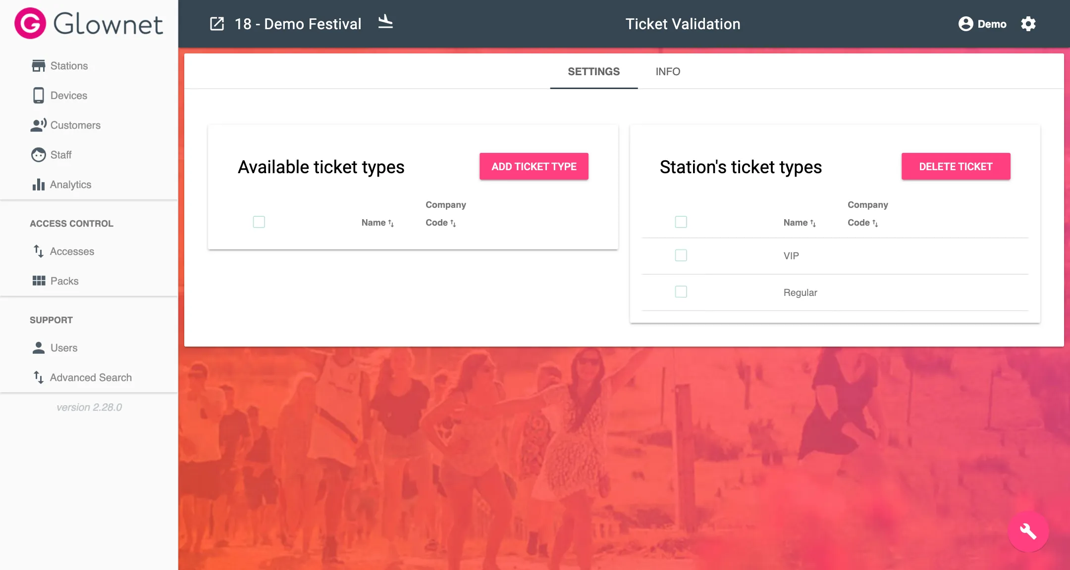The height and width of the screenshot is (570, 1070).
Task: Click the Customers voice-person icon
Action: coord(38,125)
